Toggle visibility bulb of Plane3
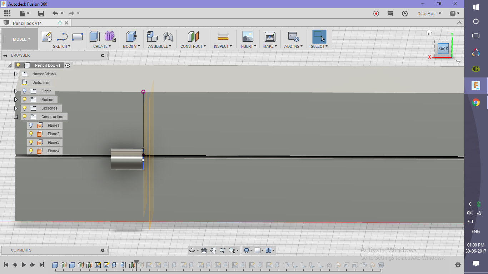This screenshot has width=488, height=274. coord(31,142)
